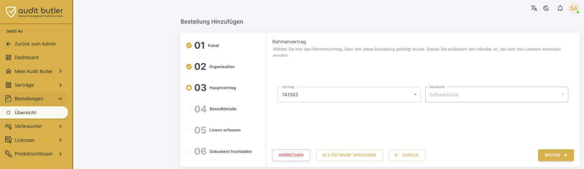Go back via Zurück zum Admin
The image size is (584, 169).
34,44
